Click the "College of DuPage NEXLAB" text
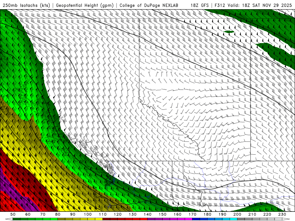The width and height of the screenshot is (295, 221). [149, 5]
